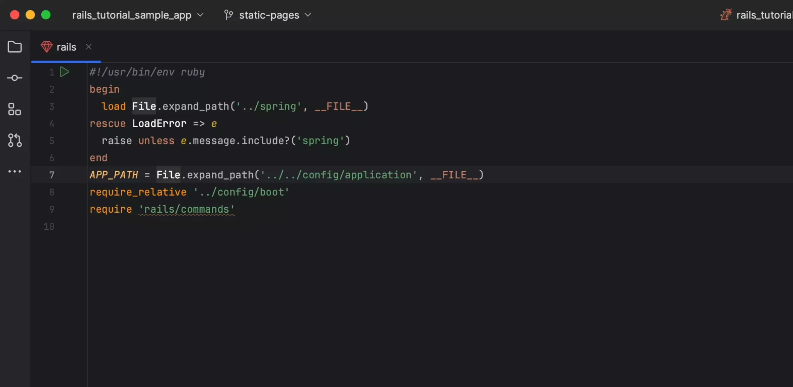Viewport: 793px width, 387px height.
Task: Open the Structure tool window
Action: pos(14,109)
